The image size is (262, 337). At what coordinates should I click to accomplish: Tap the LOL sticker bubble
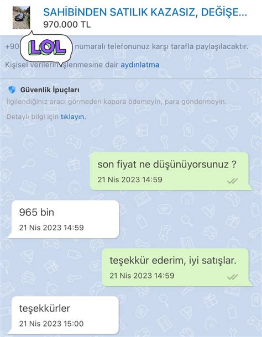[46, 49]
